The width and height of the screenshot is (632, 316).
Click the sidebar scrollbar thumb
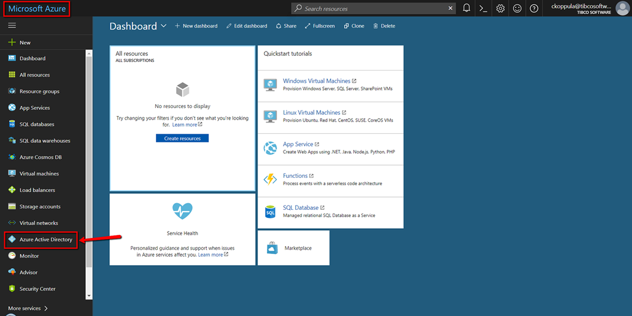click(89, 161)
